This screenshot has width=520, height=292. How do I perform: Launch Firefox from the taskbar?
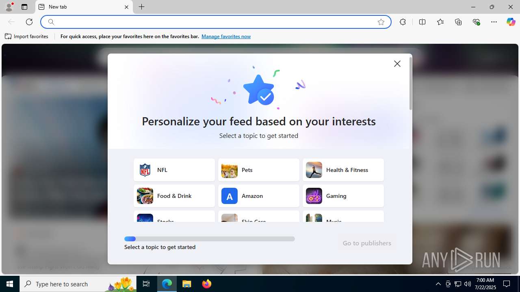(207, 284)
